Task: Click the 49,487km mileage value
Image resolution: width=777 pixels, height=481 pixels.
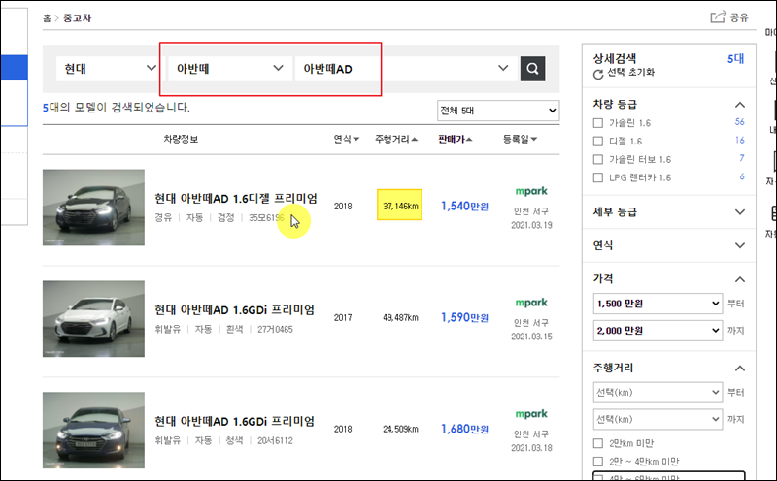Action: point(400,317)
